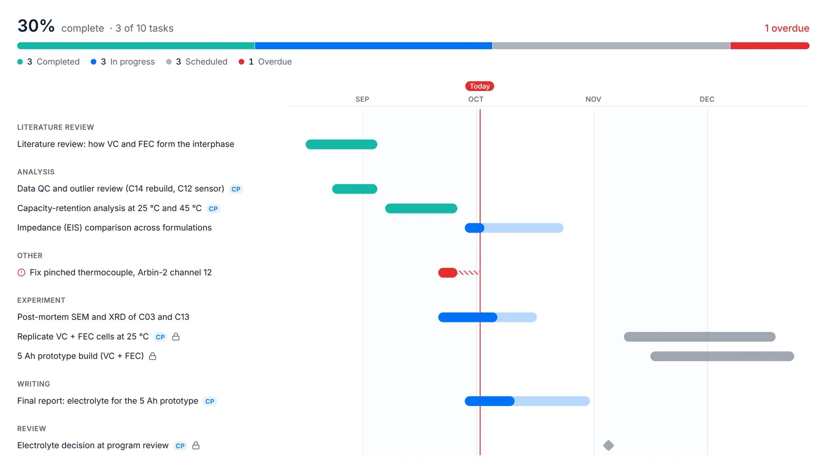827x473 pixels.
Task: Click the WRITING group heading
Action: (34, 384)
